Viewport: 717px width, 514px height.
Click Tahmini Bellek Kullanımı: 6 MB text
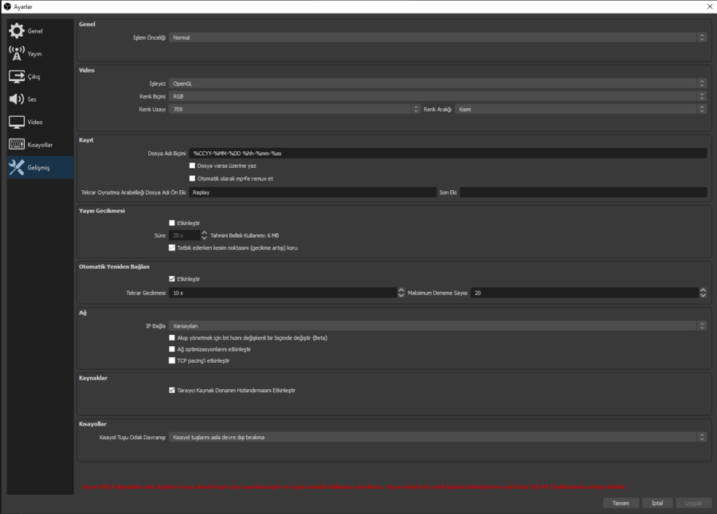[245, 236]
